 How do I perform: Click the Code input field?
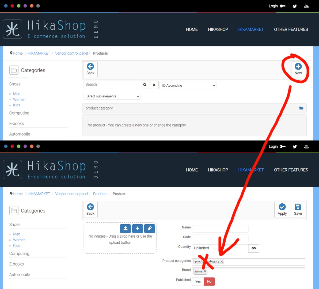coord(220,238)
